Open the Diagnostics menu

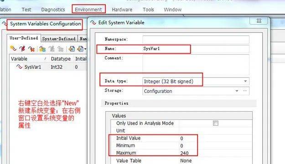[x=53, y=10]
